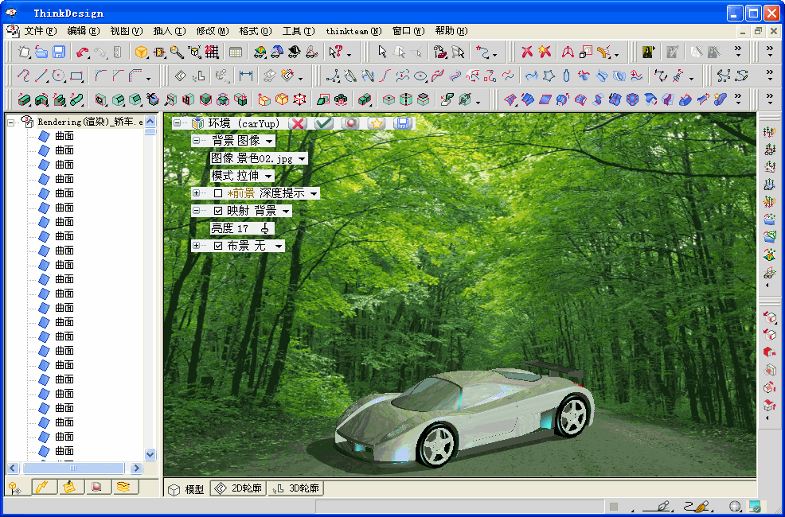Click the rainbow surface analysis glasses icon

tap(260, 52)
